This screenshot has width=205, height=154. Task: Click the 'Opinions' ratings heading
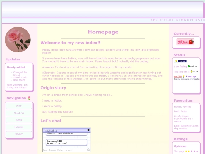180,146
